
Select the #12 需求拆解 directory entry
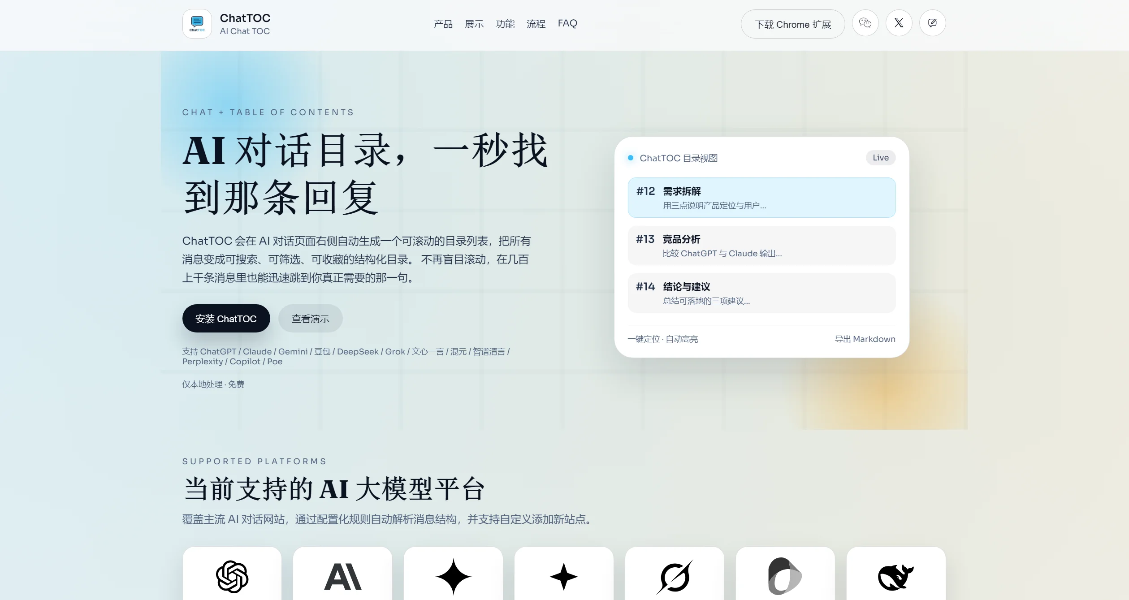click(x=761, y=198)
